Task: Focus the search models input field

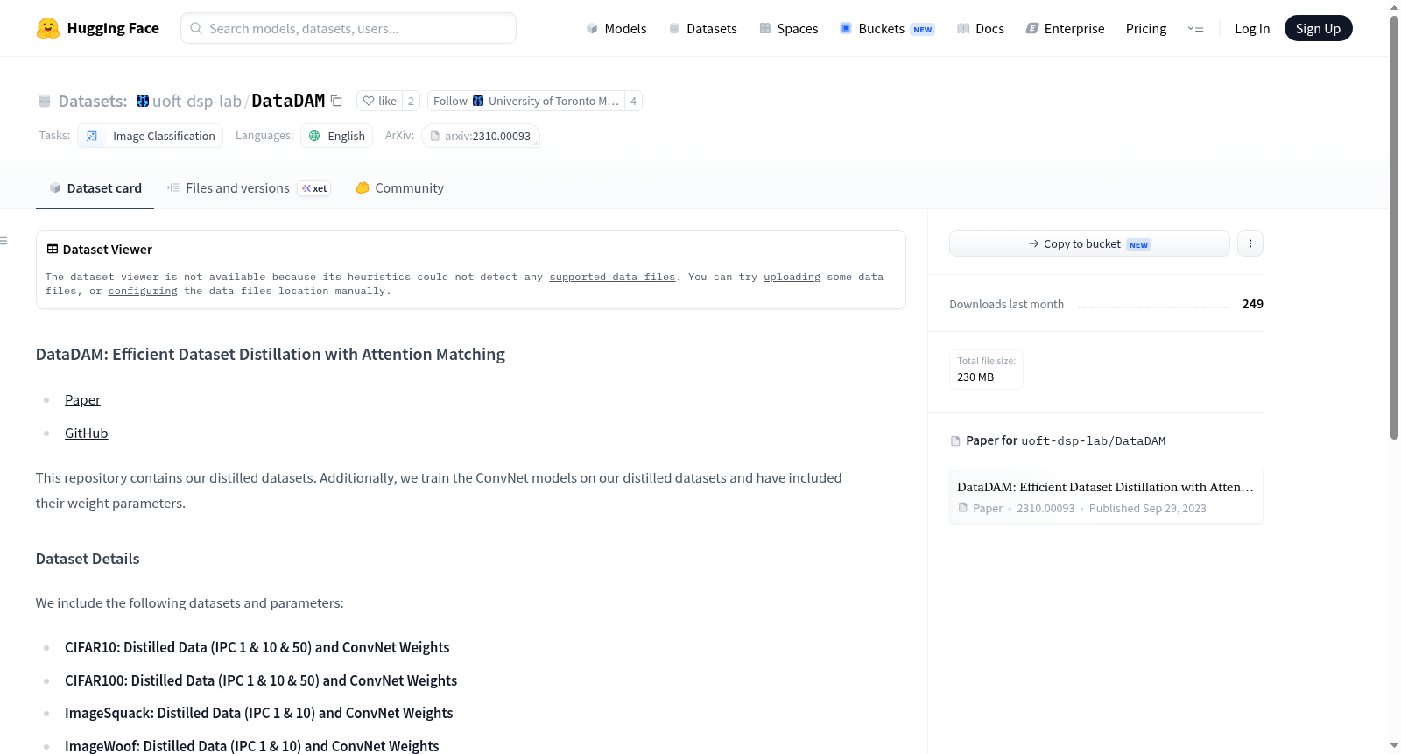Action: [x=348, y=28]
